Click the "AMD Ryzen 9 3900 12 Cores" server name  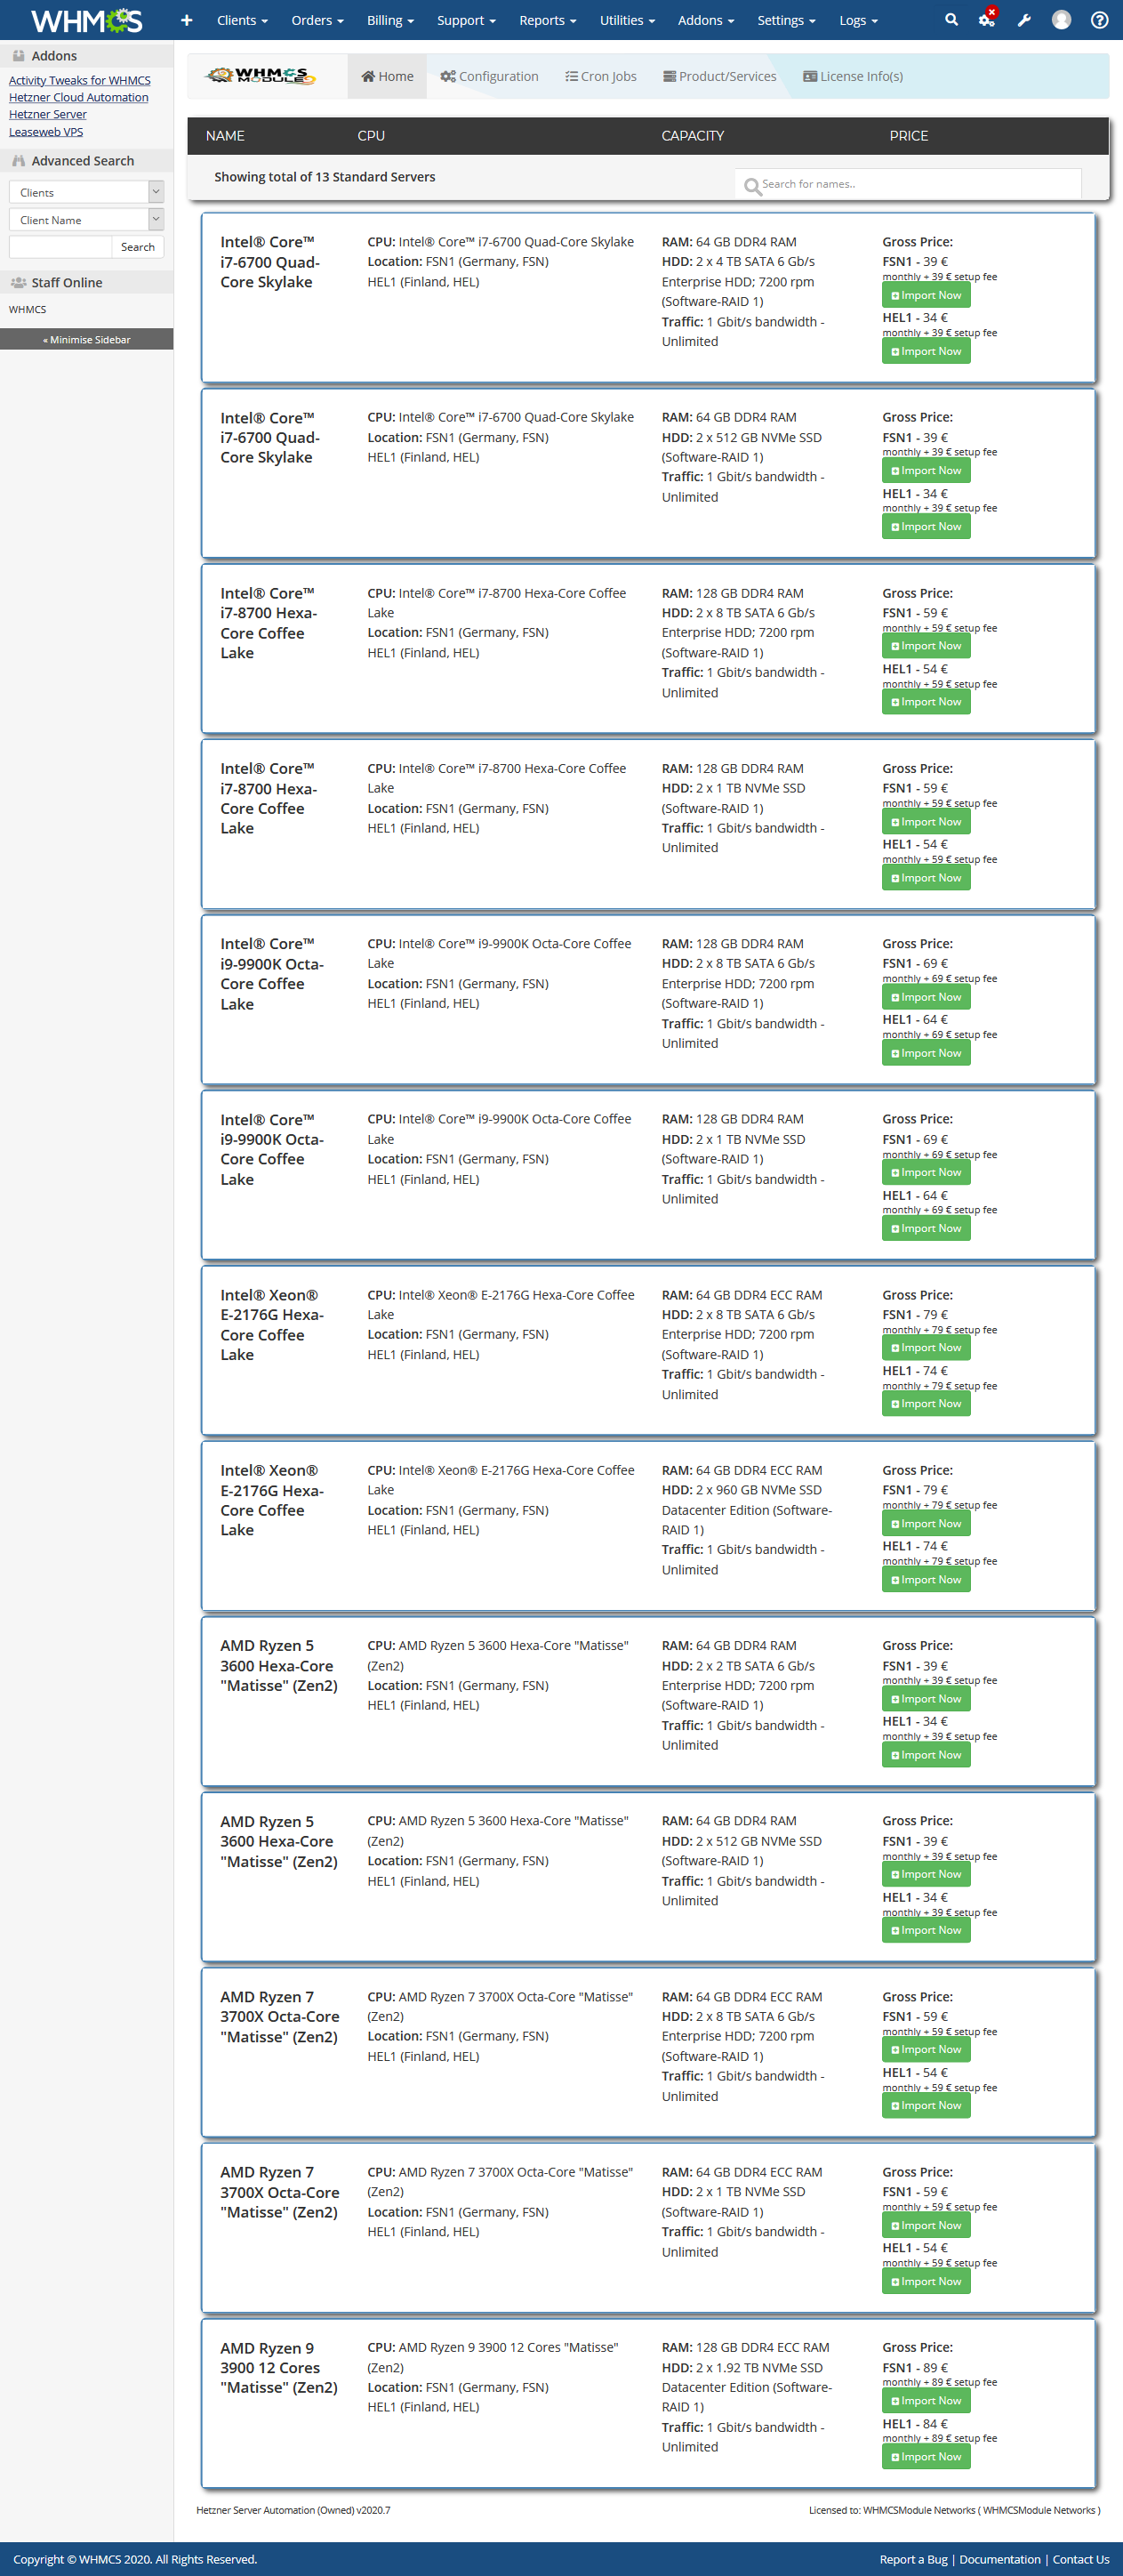[x=279, y=2368]
